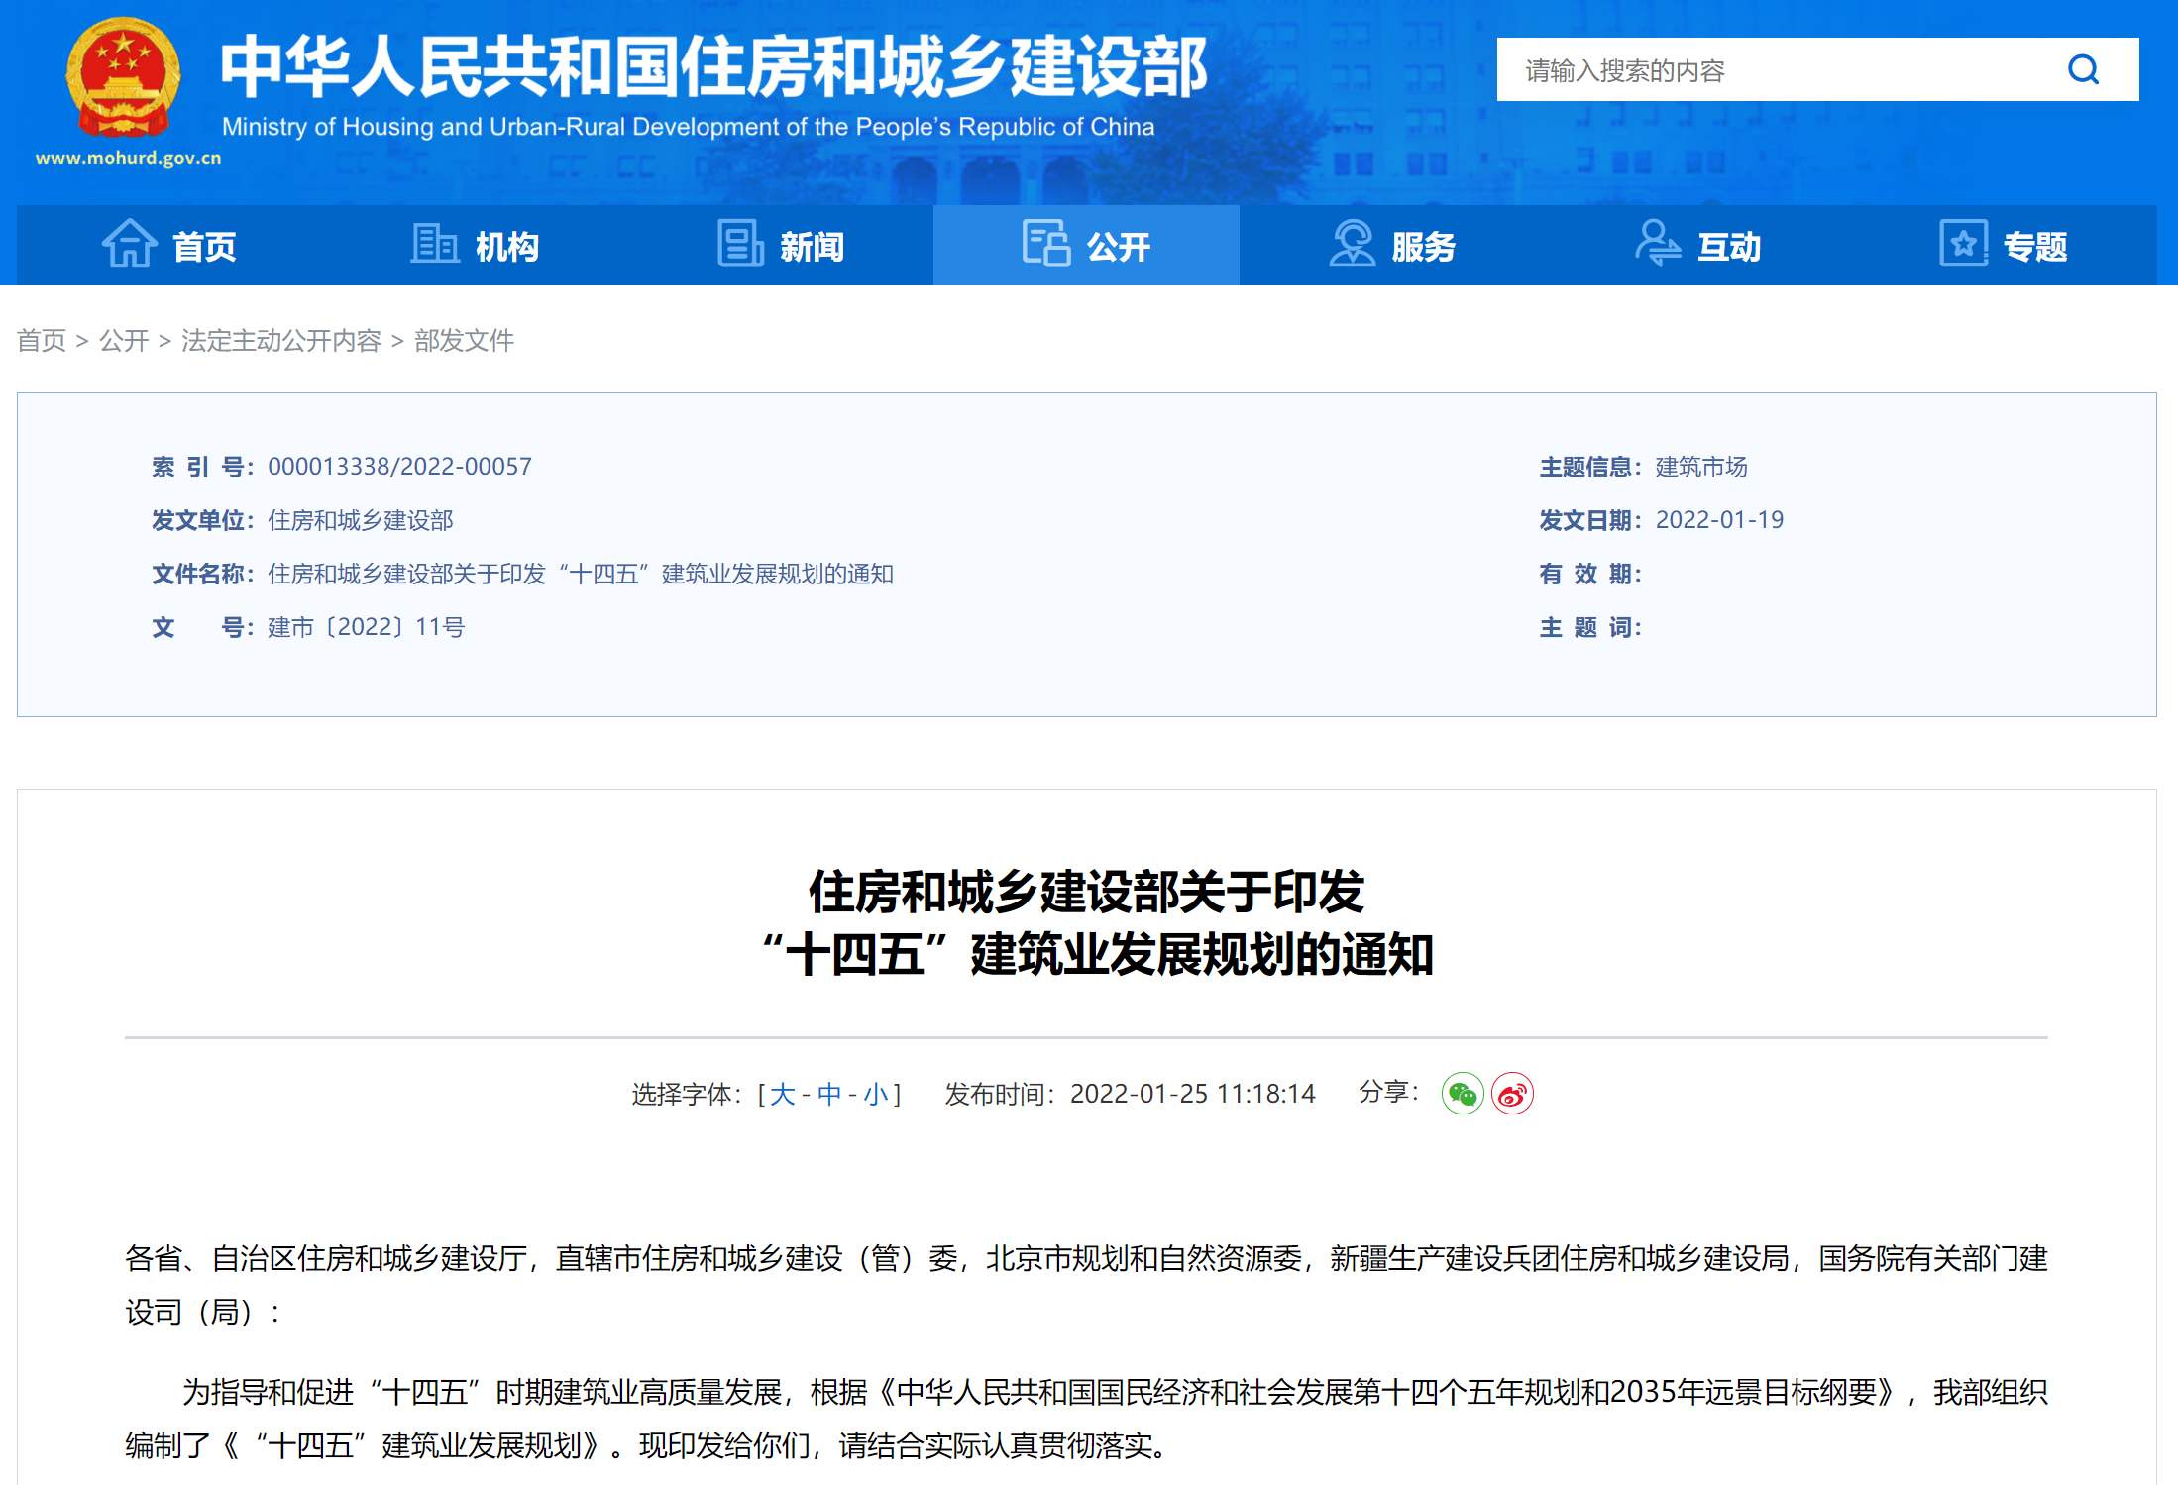Click the star icon beside 专题

[x=1963, y=244]
